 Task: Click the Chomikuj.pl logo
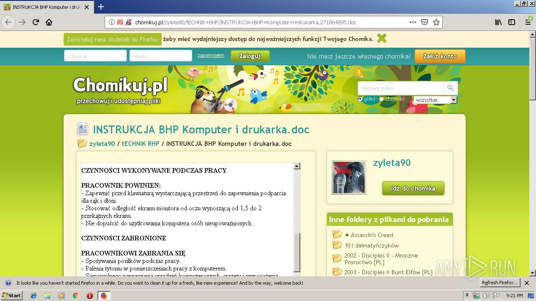point(120,85)
